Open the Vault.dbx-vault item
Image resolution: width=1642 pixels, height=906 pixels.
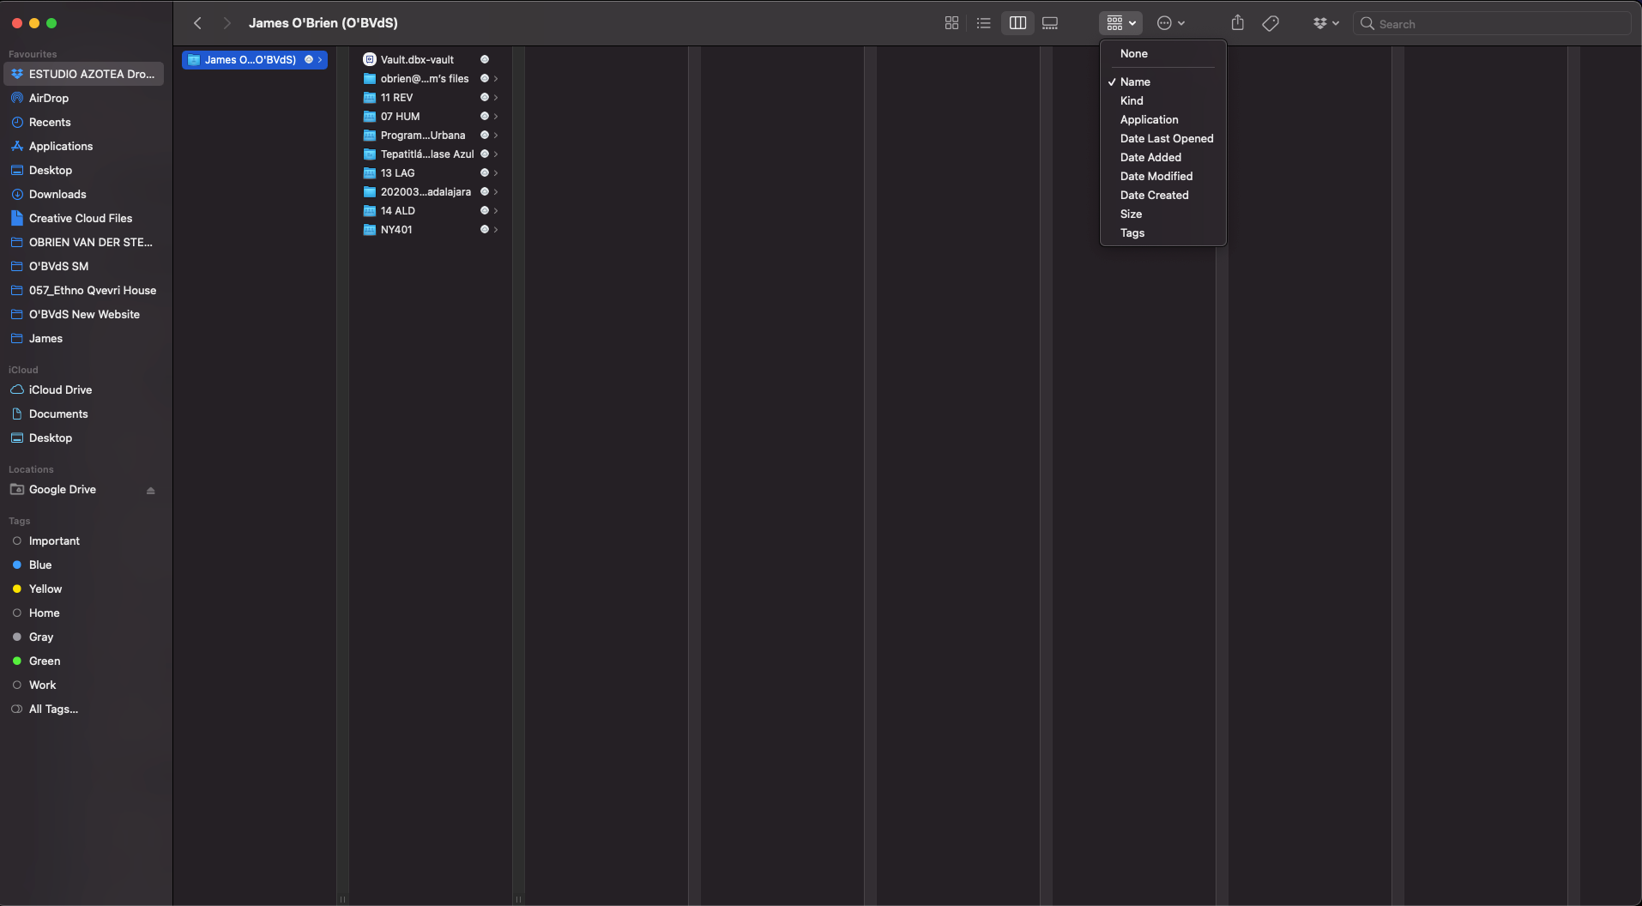[417, 59]
